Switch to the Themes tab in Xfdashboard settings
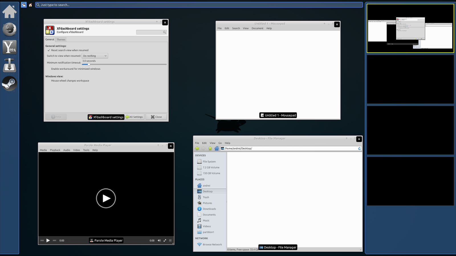Viewport: 456px width, 256px height. [x=61, y=40]
